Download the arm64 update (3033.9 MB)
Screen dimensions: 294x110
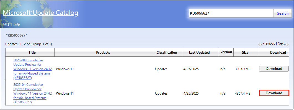pos(274,68)
